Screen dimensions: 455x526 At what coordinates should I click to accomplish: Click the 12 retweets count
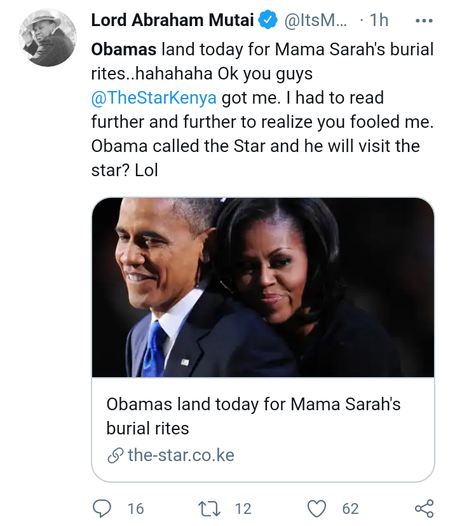click(243, 509)
